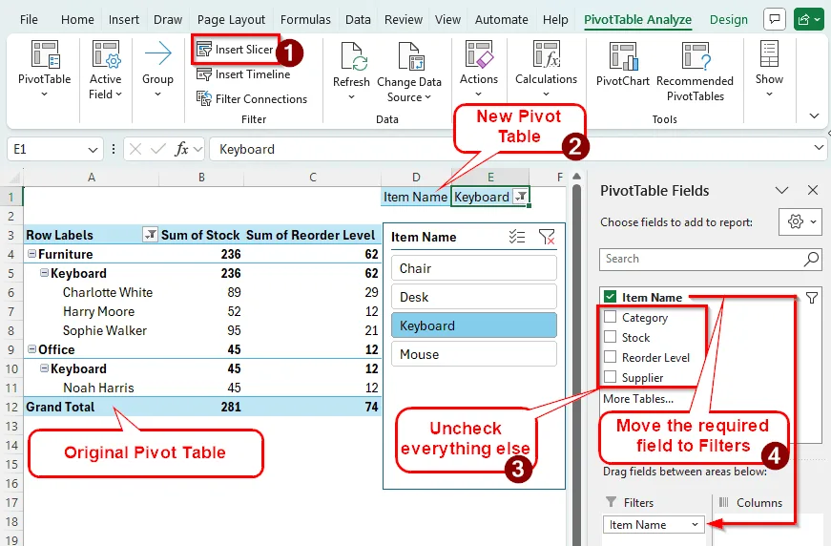Open the Calculations menu
Screen dimensions: 831x546
point(546,69)
